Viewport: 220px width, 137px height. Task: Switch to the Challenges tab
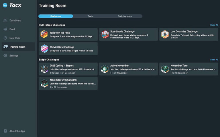tap(56, 16)
